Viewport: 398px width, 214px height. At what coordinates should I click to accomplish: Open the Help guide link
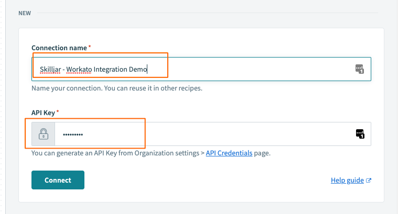(347, 181)
